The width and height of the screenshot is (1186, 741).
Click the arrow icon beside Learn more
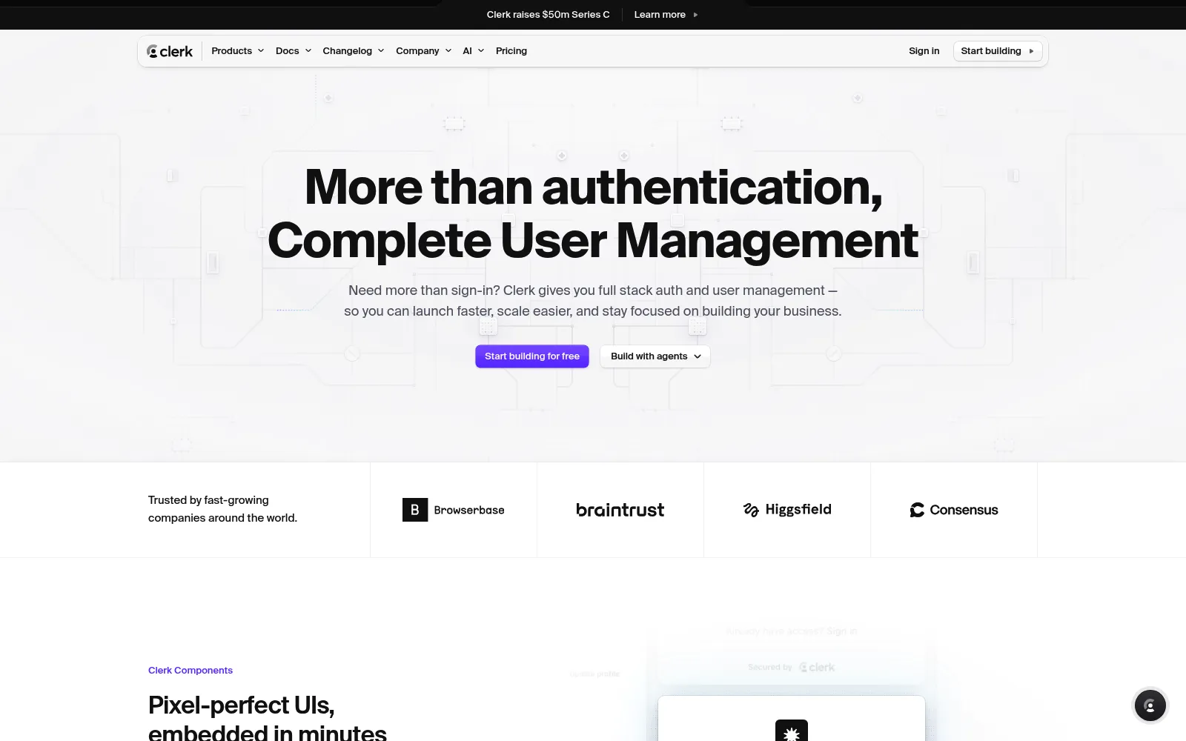coord(695,15)
